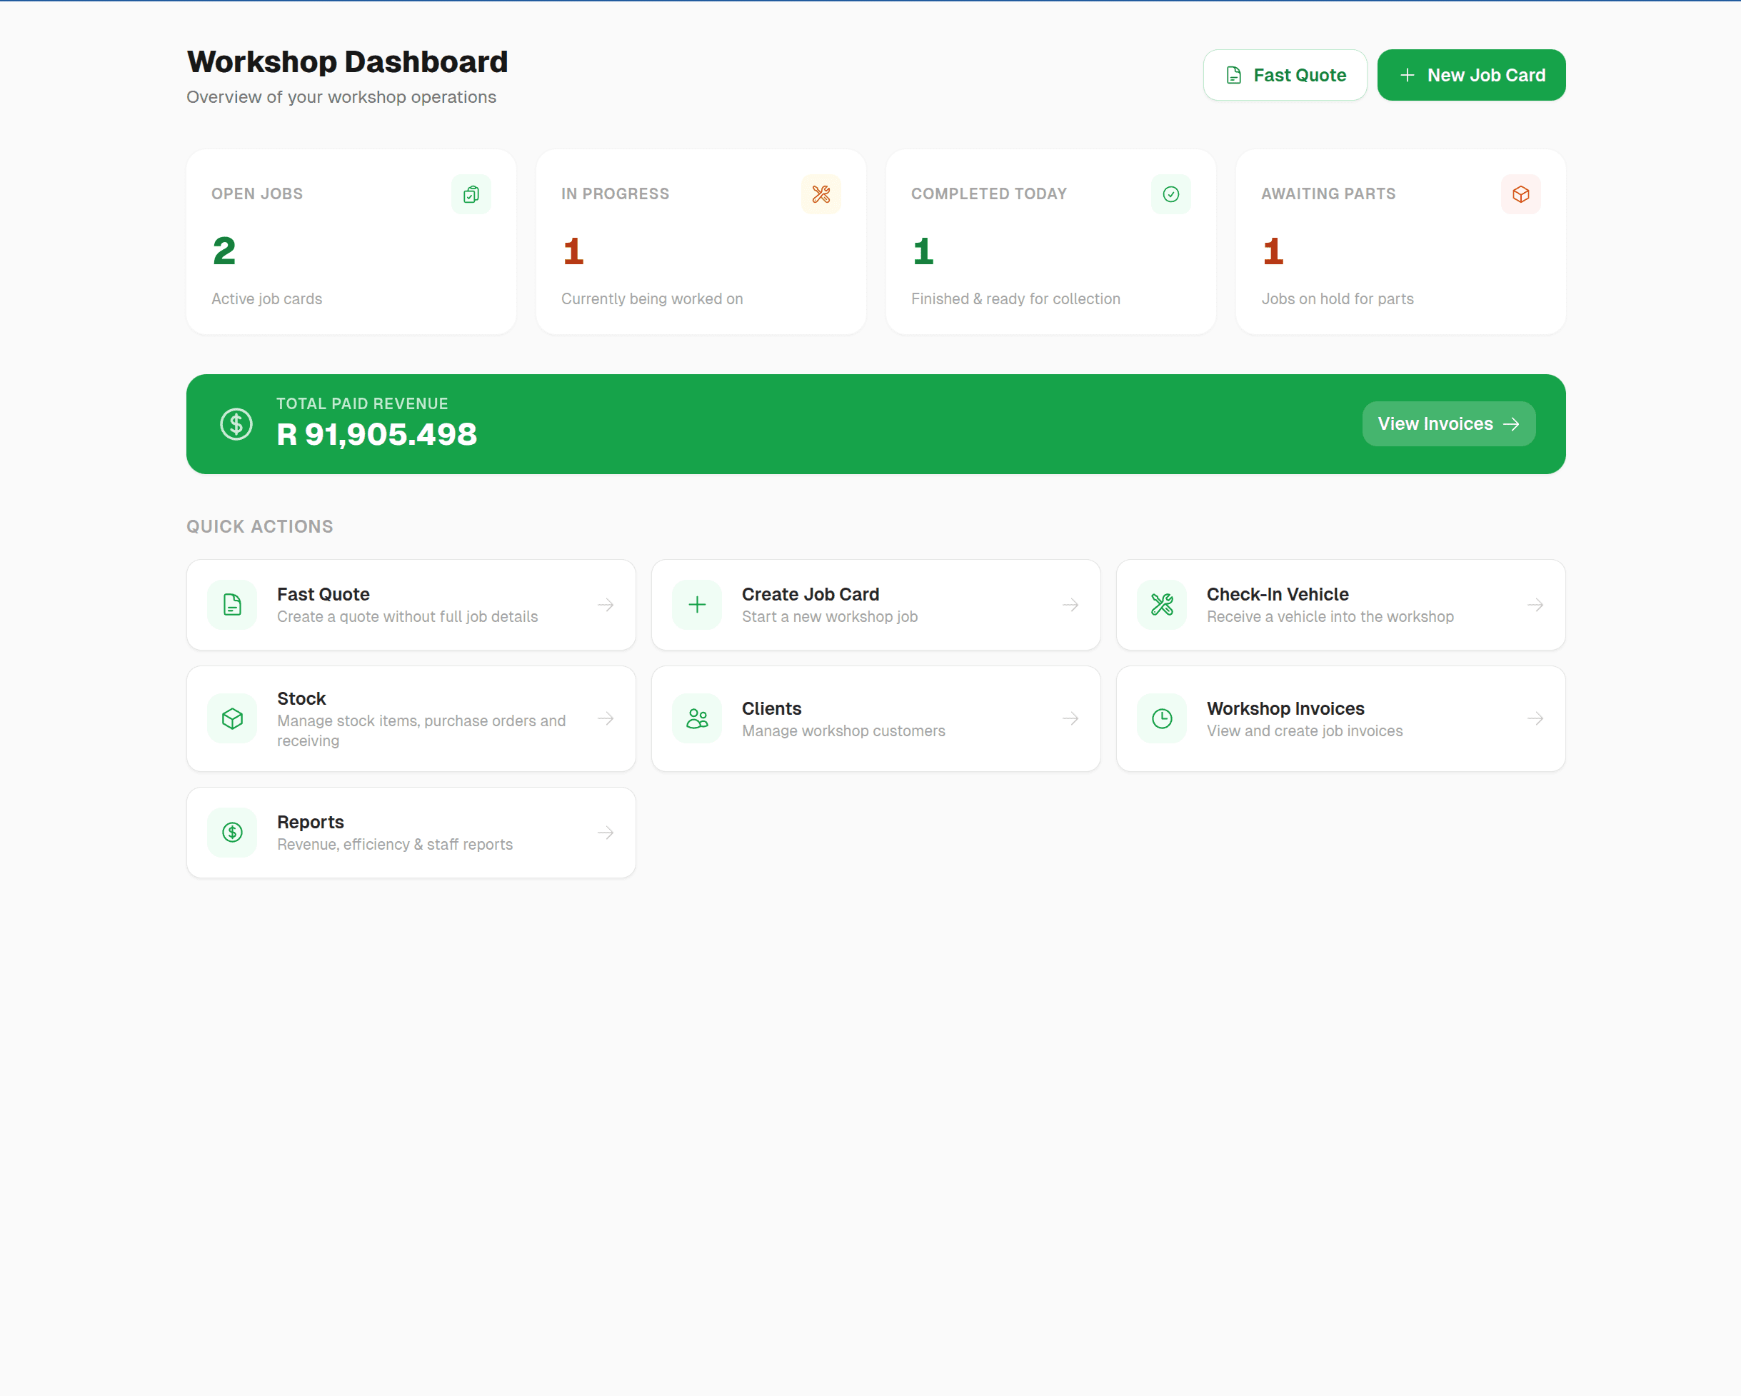Click the Stock cube icon
This screenshot has width=1741, height=1396.
(x=233, y=718)
